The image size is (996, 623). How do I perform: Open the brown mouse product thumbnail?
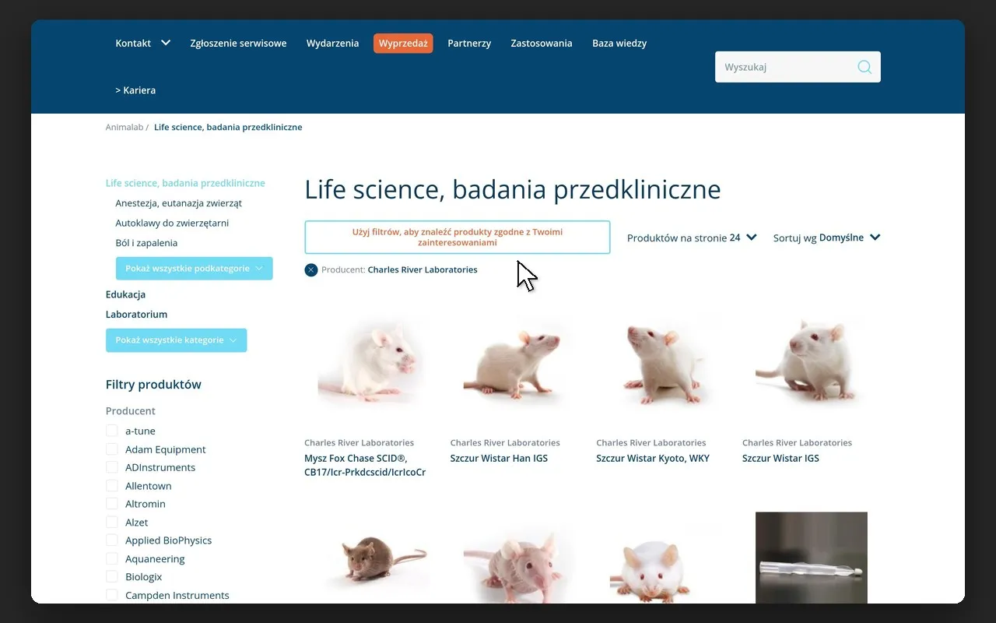pos(373,557)
